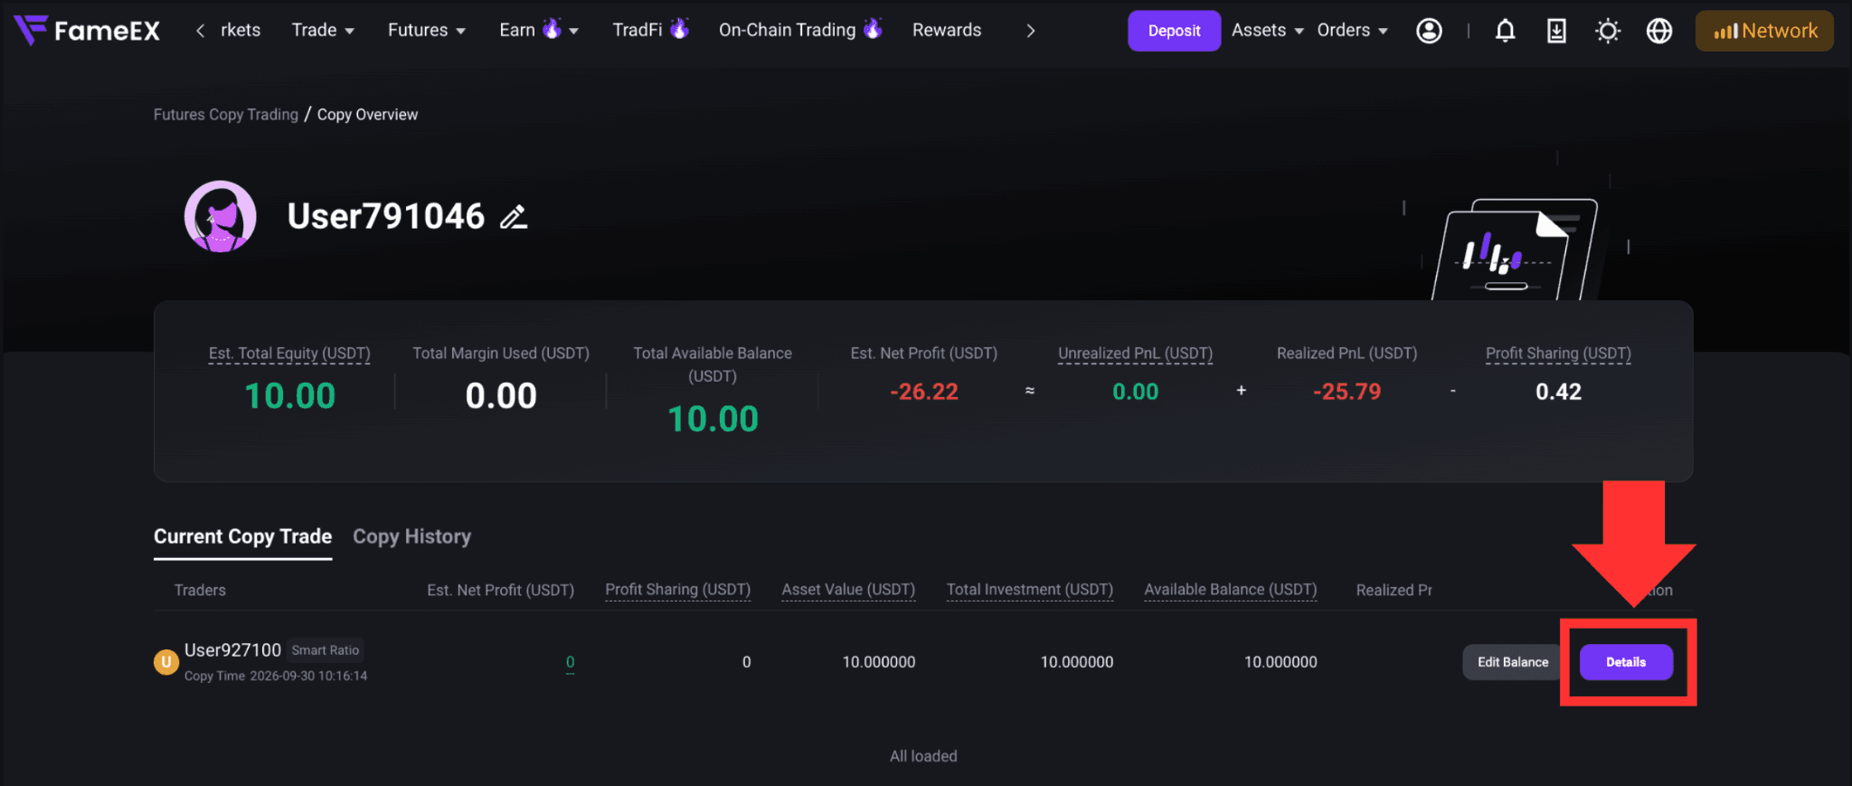The width and height of the screenshot is (1852, 786).
Task: Expand the Futures dropdown menu
Action: [x=427, y=30]
